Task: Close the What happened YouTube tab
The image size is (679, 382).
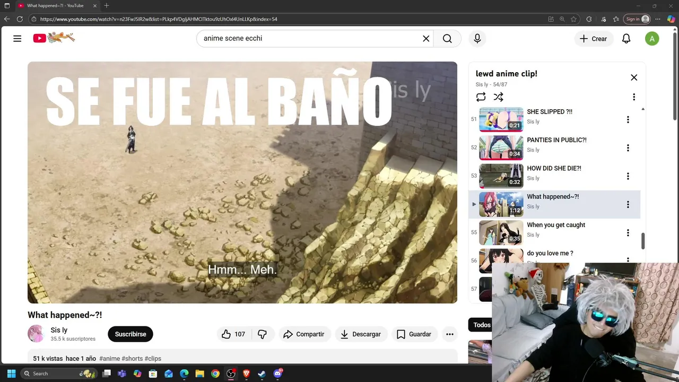Action: point(95,5)
